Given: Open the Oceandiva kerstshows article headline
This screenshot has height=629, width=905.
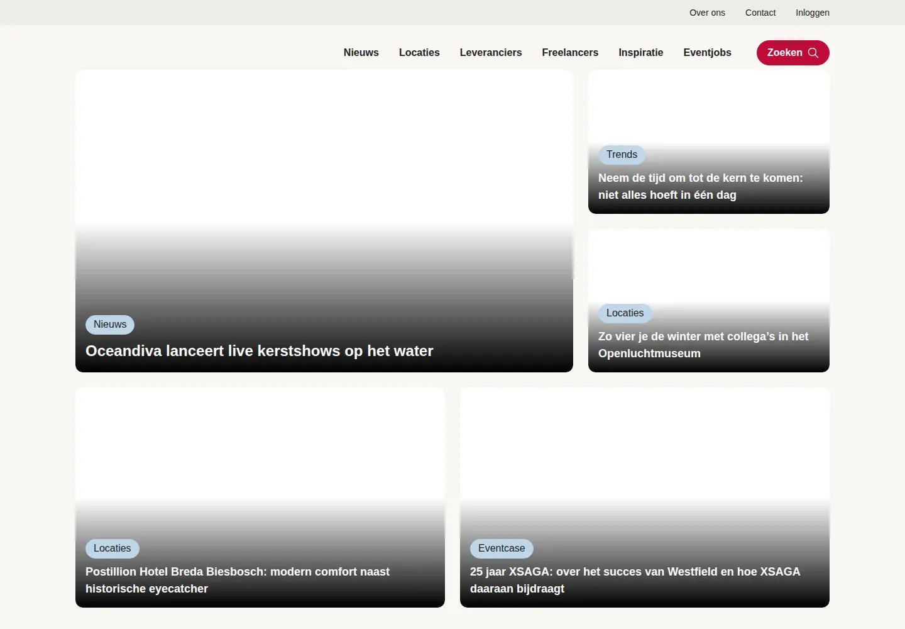Looking at the screenshot, I should click(x=260, y=351).
